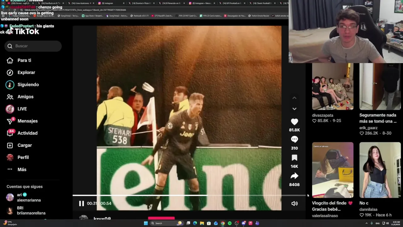
Task: Save video with bookmark icon
Action: click(x=294, y=158)
